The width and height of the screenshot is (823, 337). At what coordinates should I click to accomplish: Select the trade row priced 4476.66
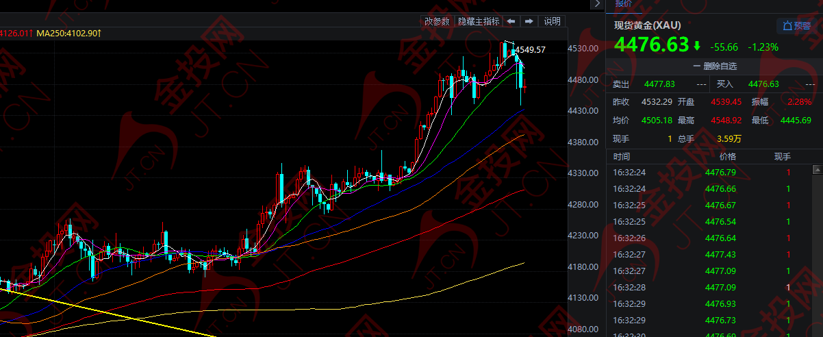tap(708, 189)
